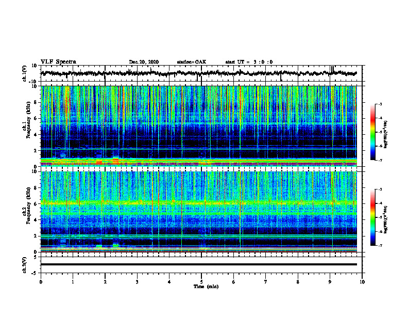Image resolution: width=408 pixels, height=316 pixels.
Task: Click time axis tick label "4"
Action: 169,282
